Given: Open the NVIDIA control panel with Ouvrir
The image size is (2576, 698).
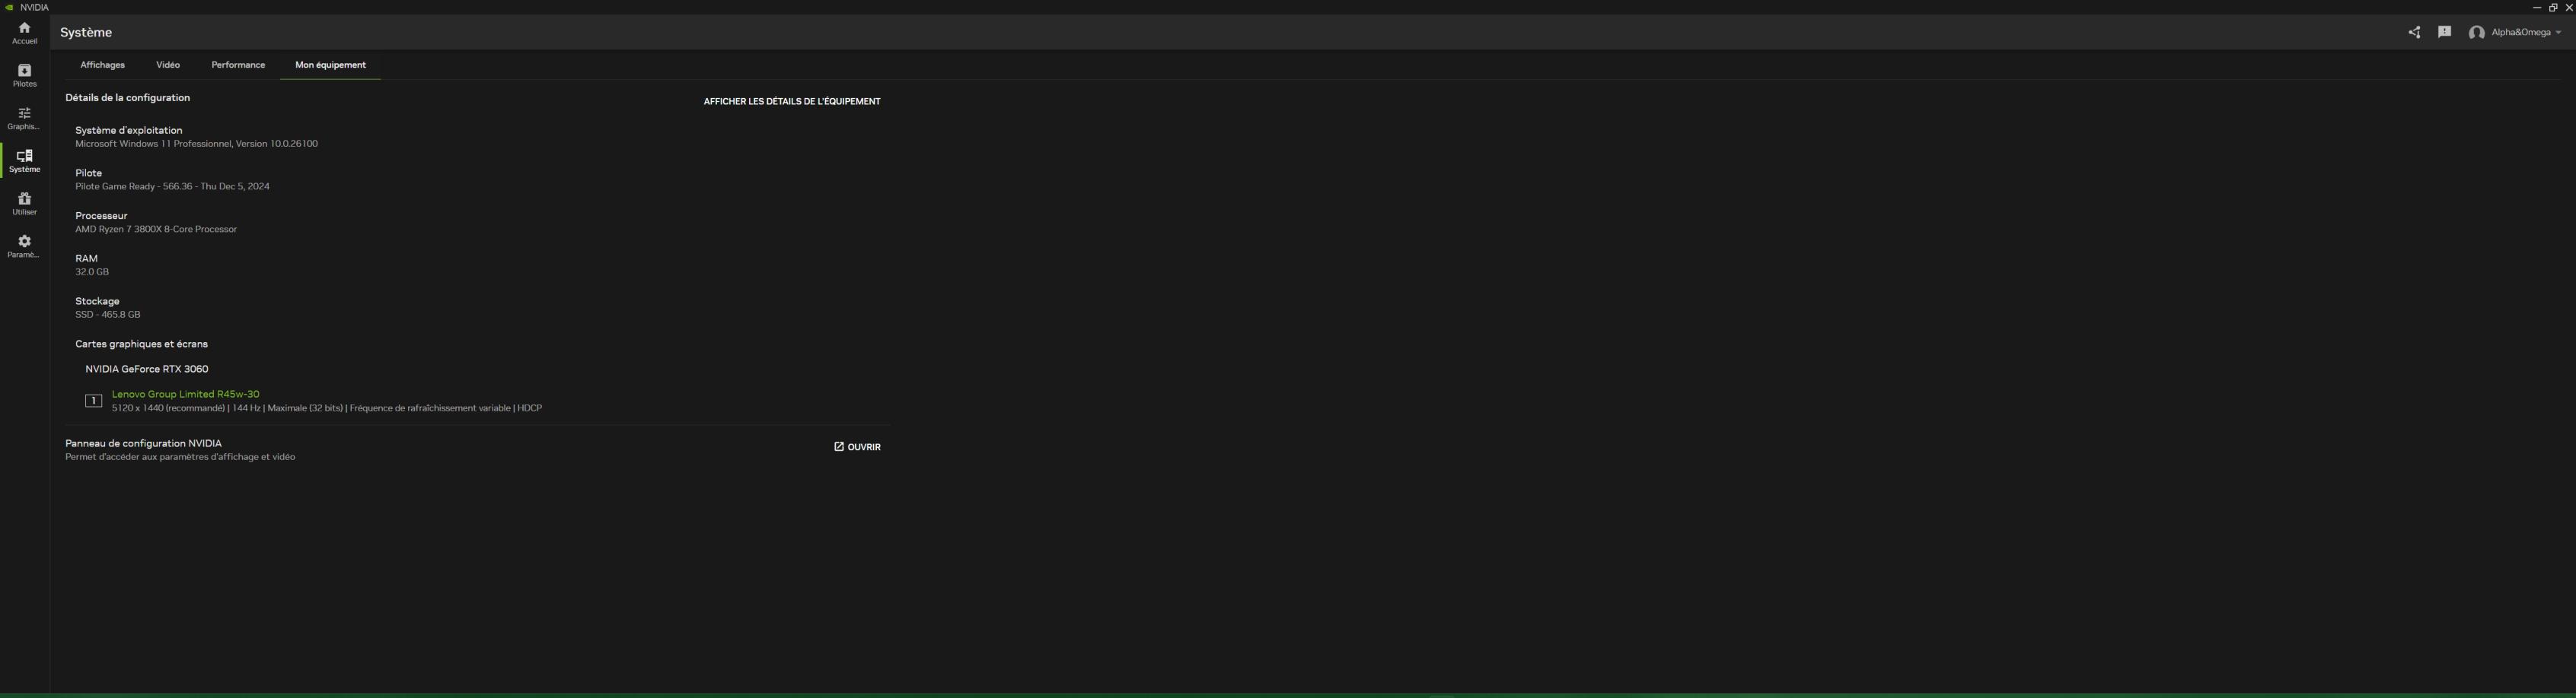Looking at the screenshot, I should tap(857, 447).
